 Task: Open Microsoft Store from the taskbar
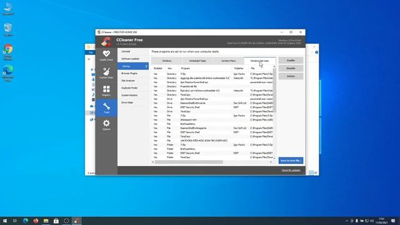tap(56, 221)
